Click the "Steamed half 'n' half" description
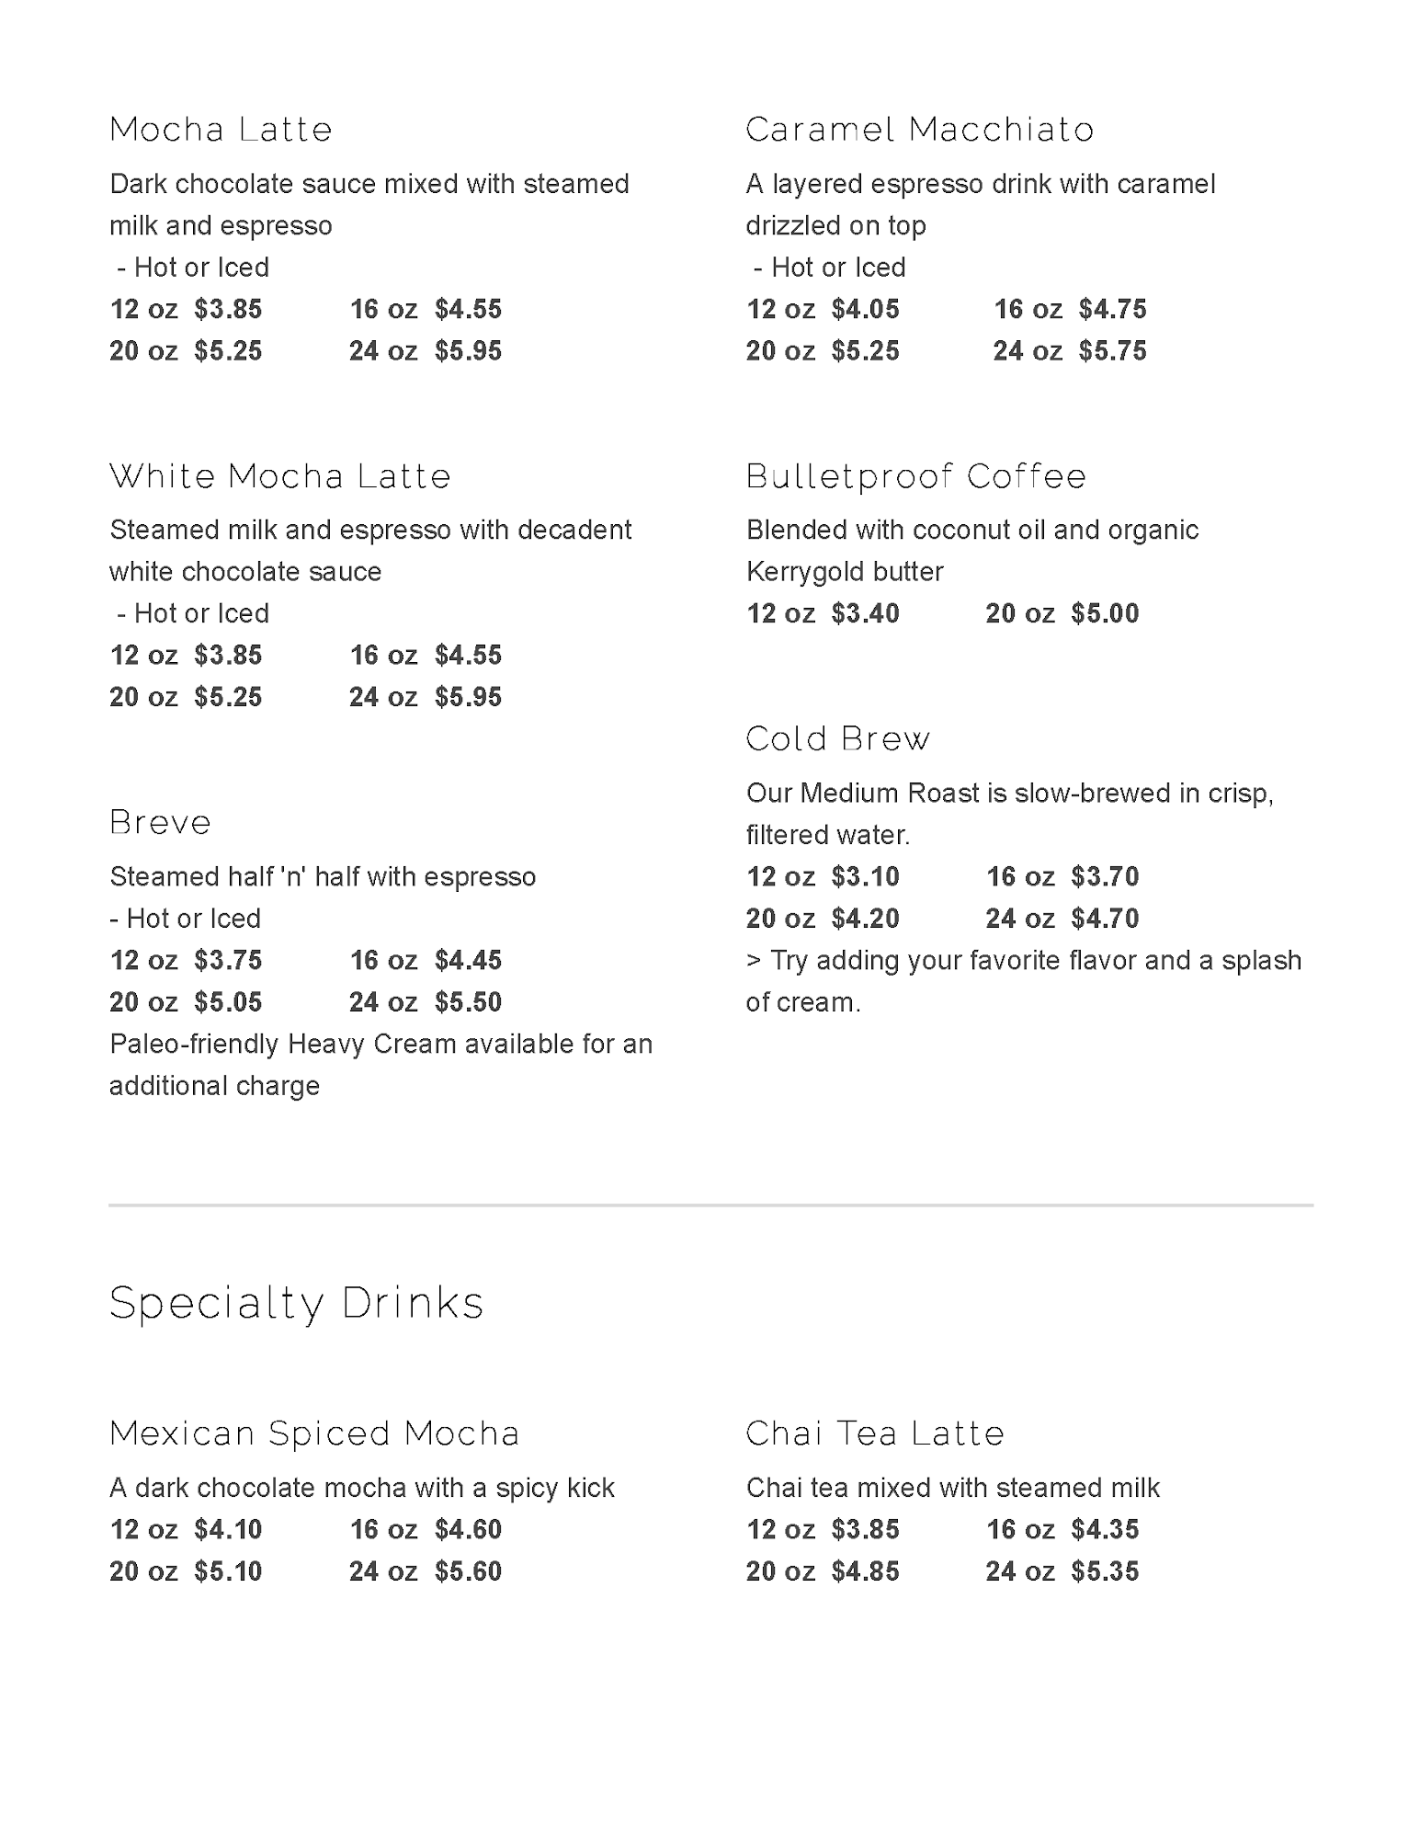 click(323, 877)
